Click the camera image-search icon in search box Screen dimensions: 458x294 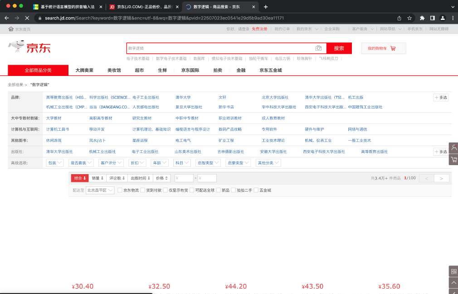pyautogui.click(x=319, y=48)
